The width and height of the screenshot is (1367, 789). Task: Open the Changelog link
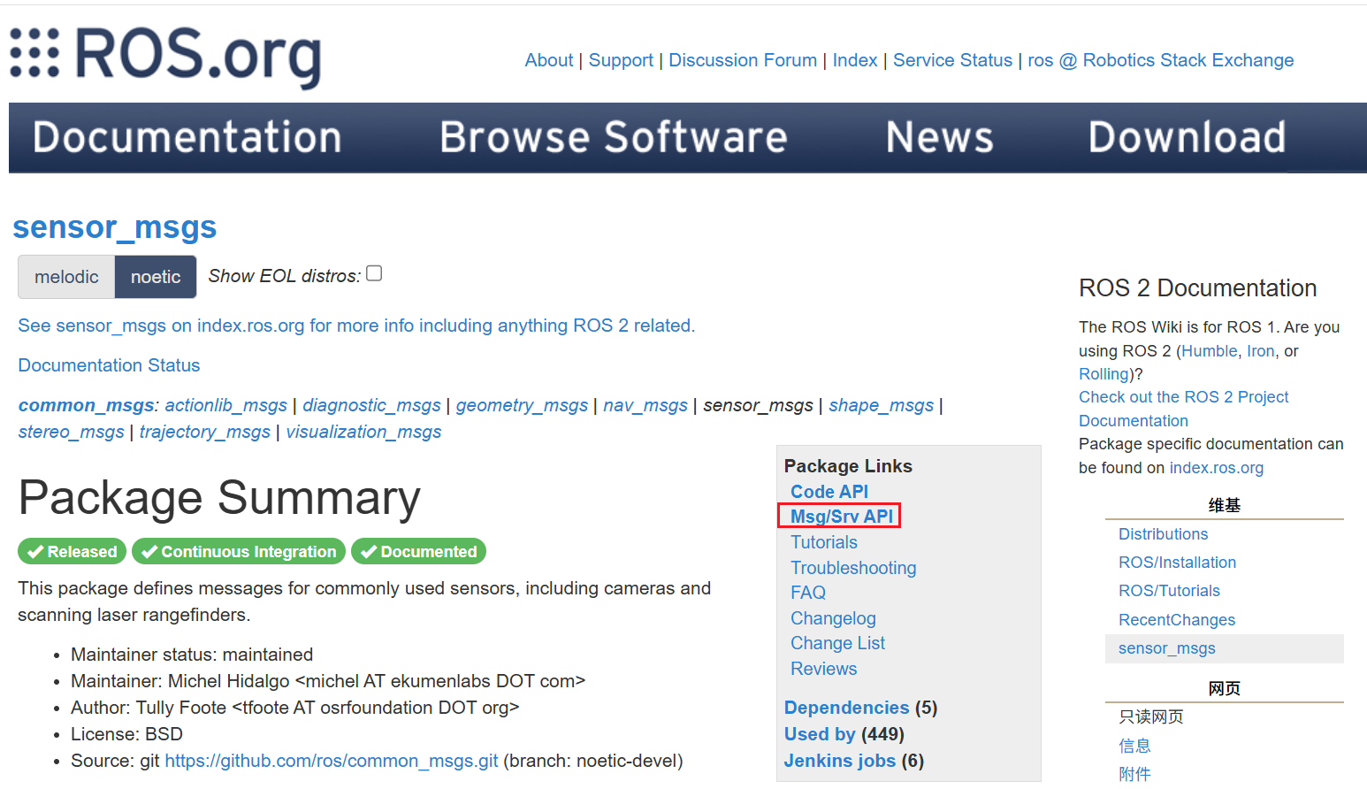[x=833, y=618]
